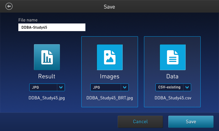
Task: Click the File name label
Action: (x=28, y=20)
